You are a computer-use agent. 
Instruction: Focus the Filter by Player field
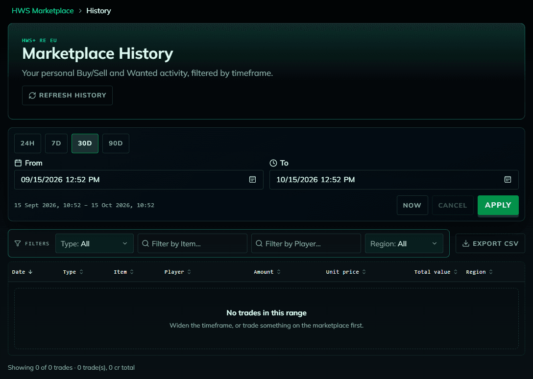click(306, 243)
